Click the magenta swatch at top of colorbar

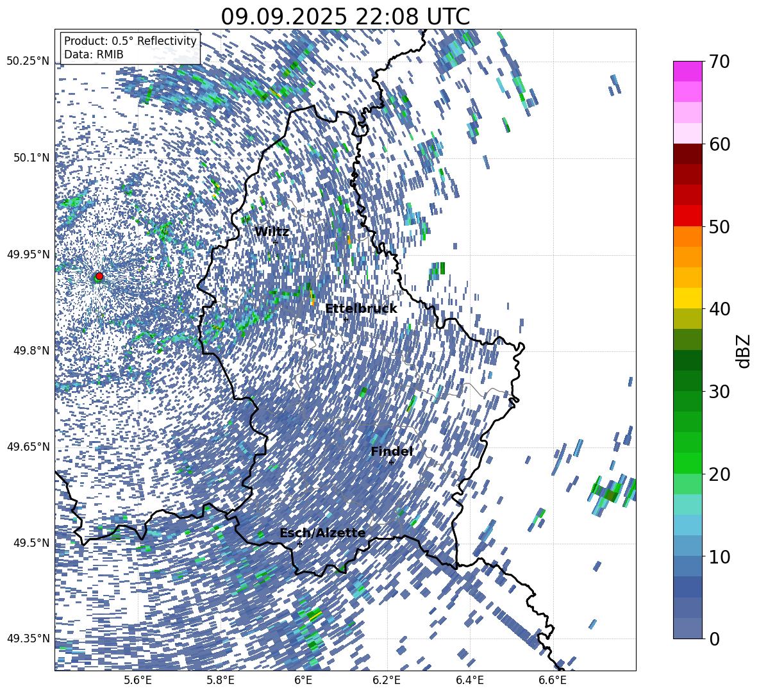[688, 71]
